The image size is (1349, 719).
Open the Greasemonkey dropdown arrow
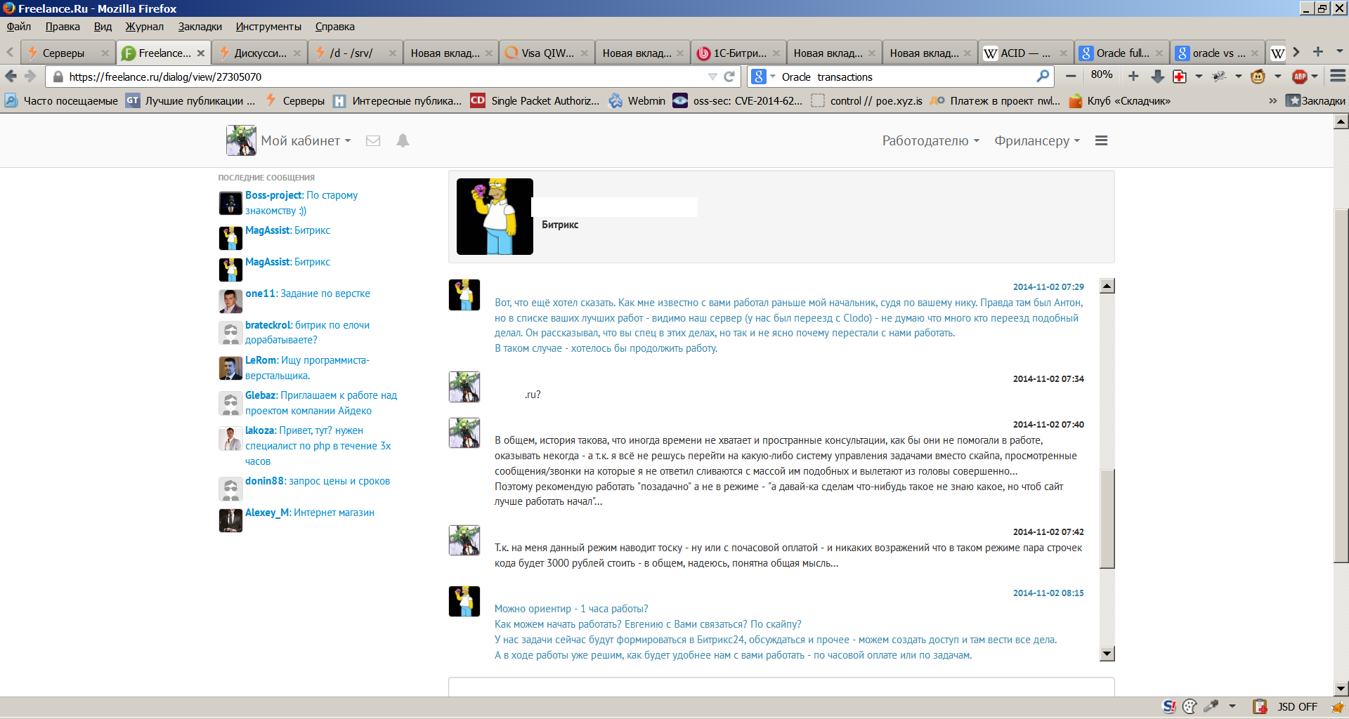(x=1277, y=77)
